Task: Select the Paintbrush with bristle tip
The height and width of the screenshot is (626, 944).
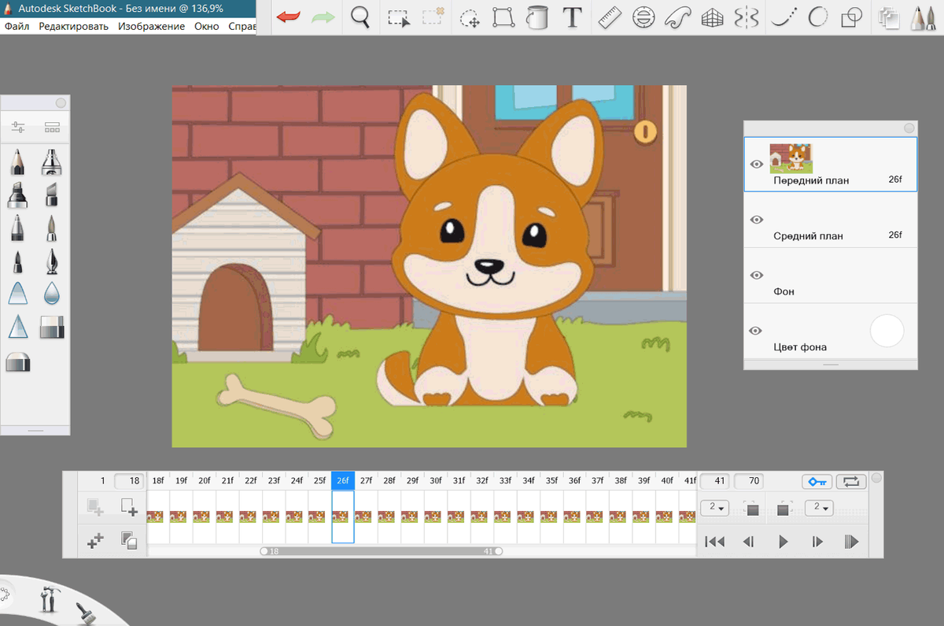Action: coord(52,228)
